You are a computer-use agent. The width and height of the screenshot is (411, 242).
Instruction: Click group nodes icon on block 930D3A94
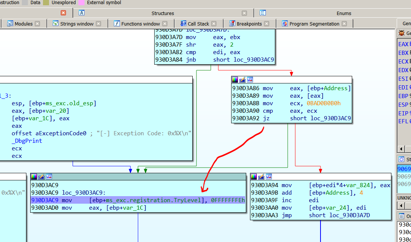click(x=268, y=177)
